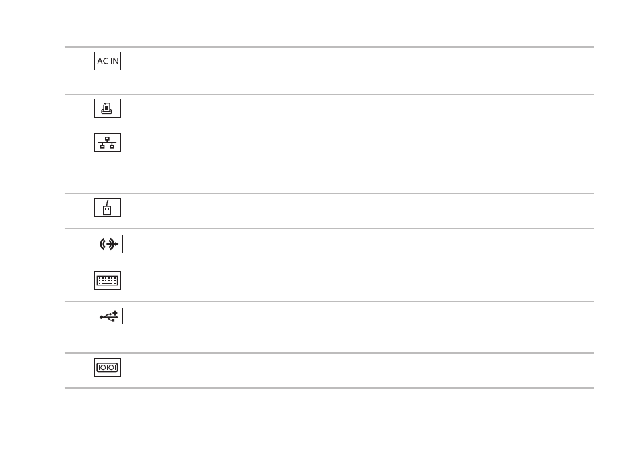Screen dimensions: 638x453
Task: Select the serial port IOIOI icon
Action: click(x=107, y=367)
